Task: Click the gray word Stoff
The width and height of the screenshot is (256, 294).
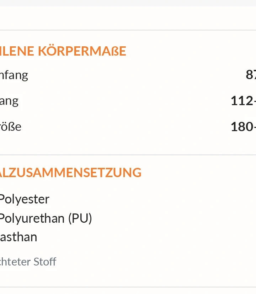Action: pos(42,262)
